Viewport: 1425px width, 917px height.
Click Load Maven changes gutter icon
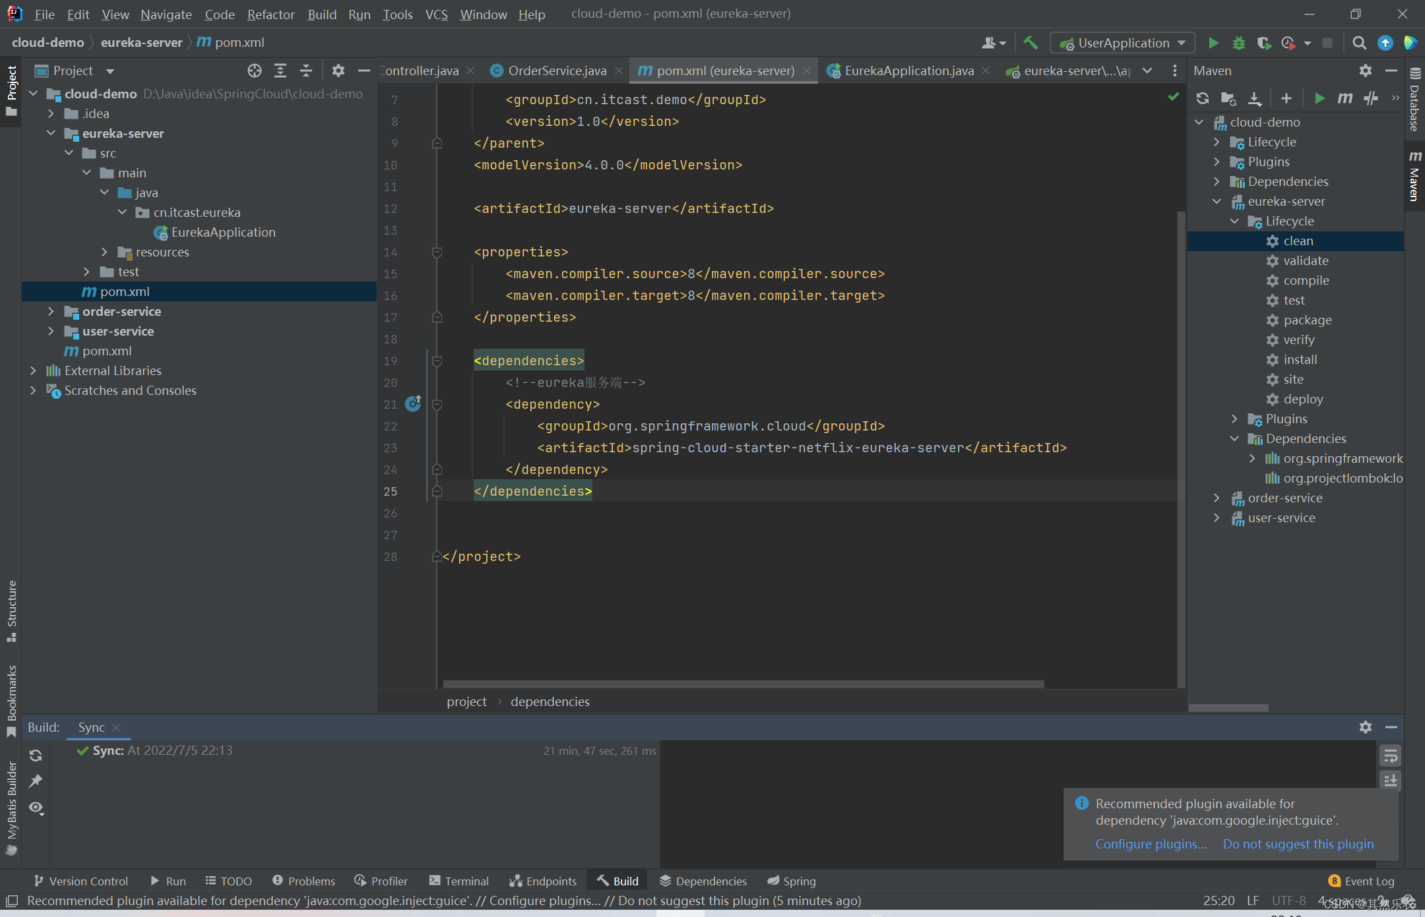[x=413, y=403]
